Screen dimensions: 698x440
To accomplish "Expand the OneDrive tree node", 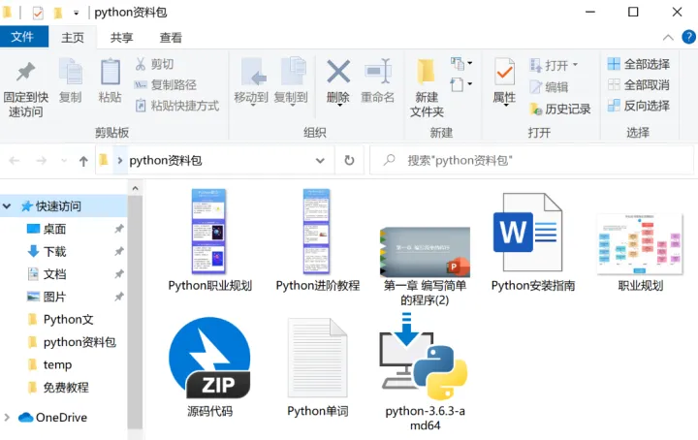I will click(7, 418).
